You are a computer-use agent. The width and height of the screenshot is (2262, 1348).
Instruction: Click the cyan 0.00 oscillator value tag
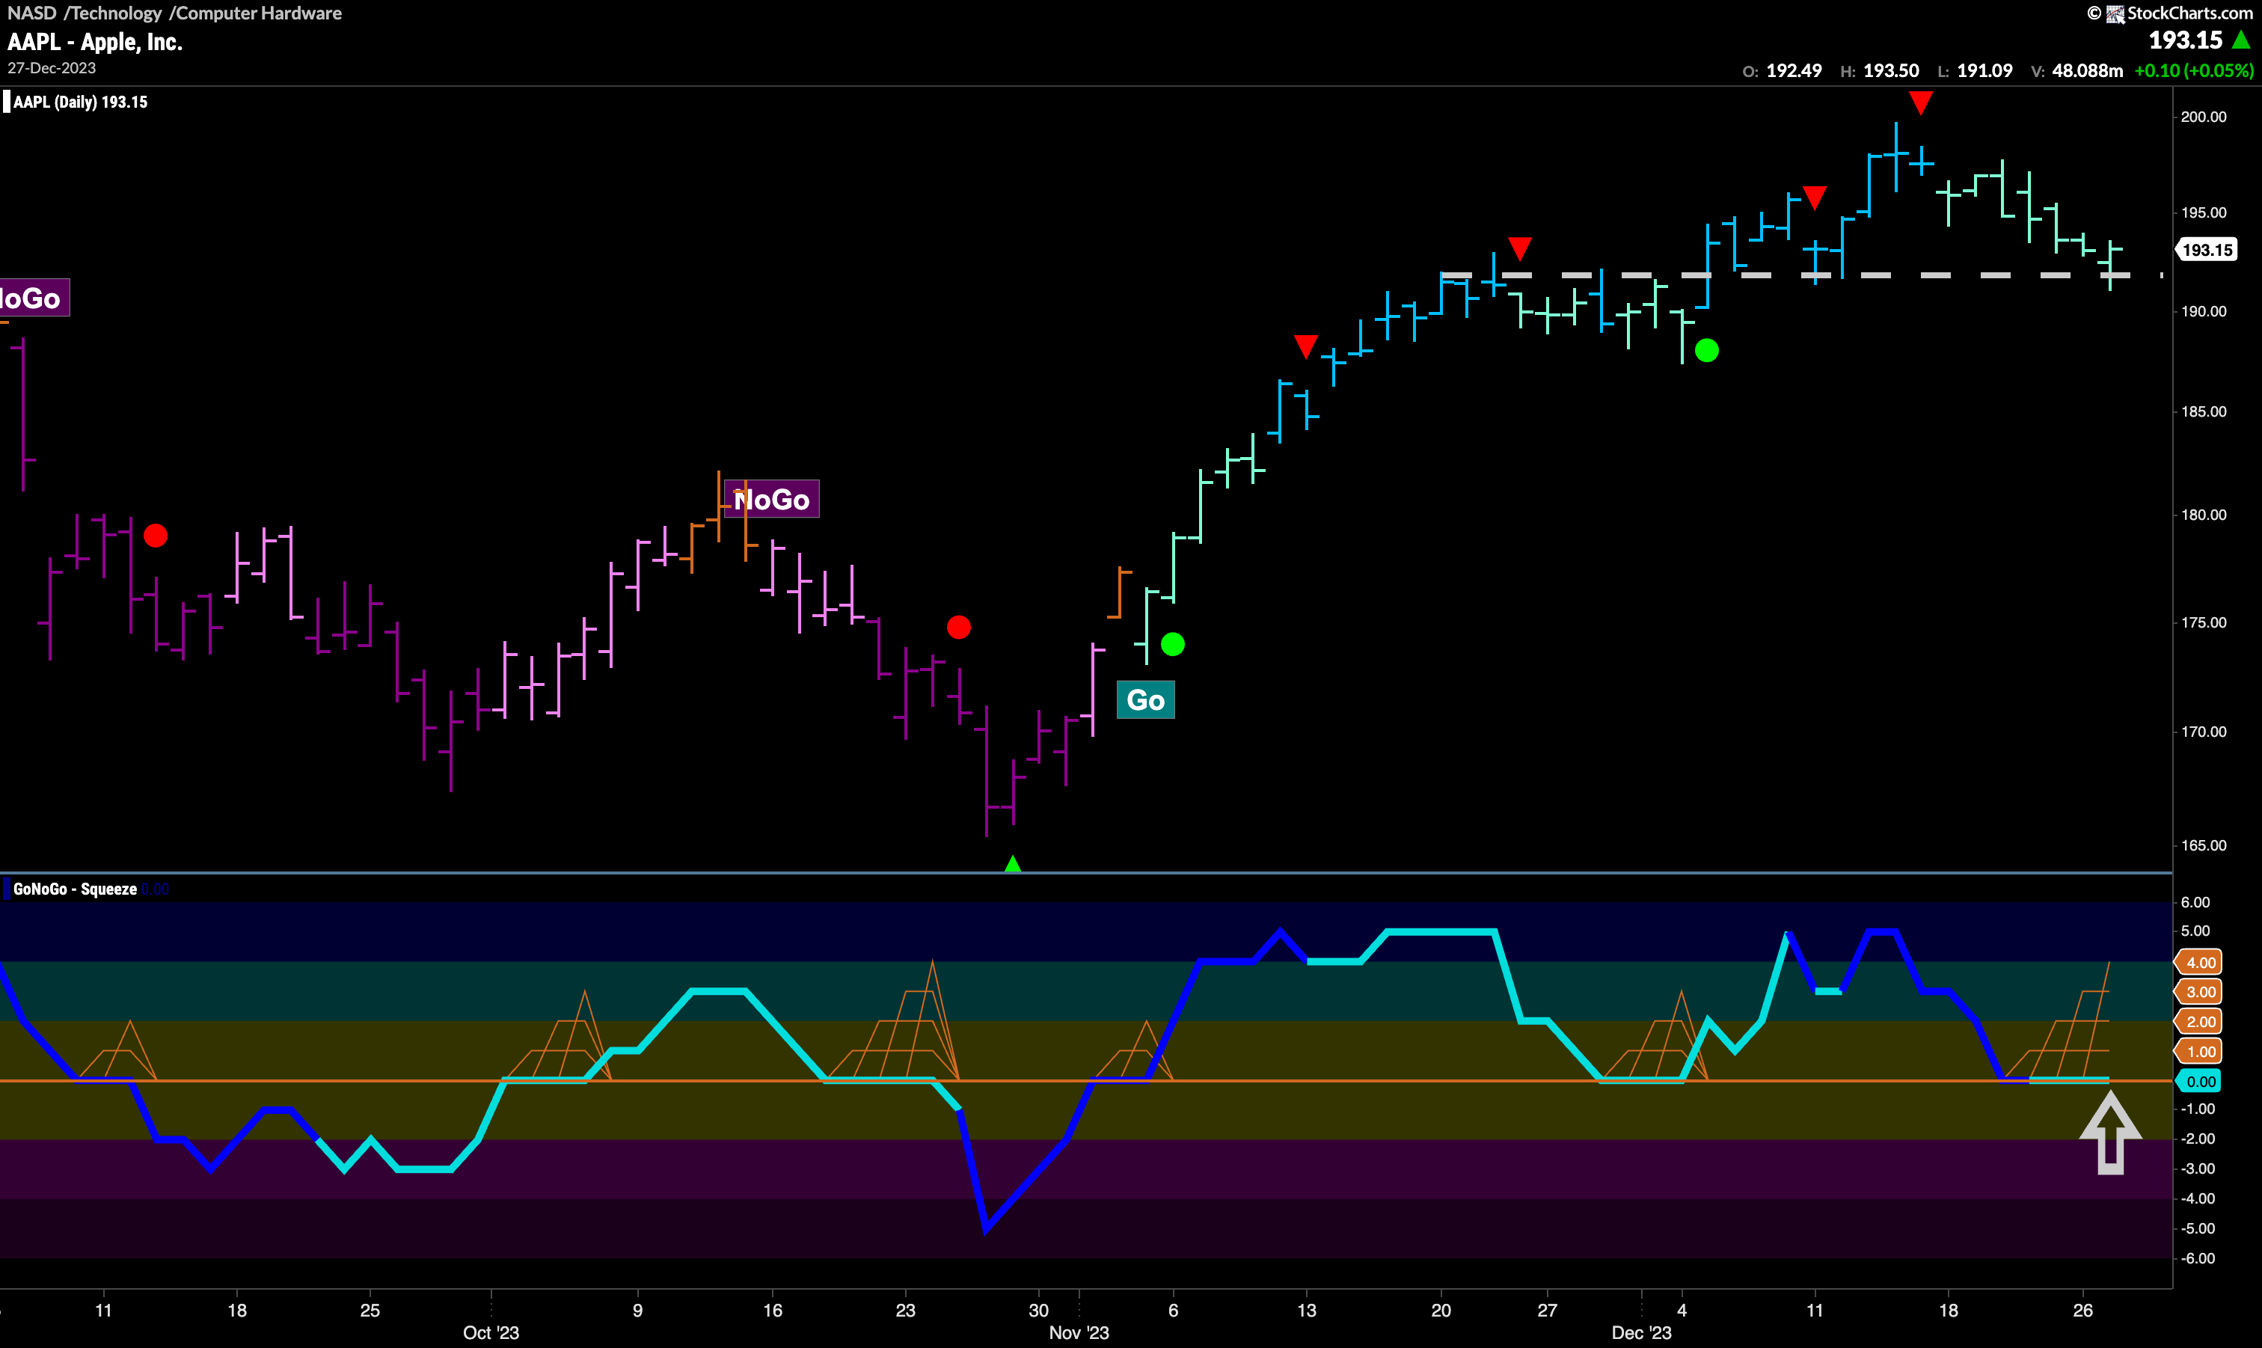(x=2199, y=1081)
